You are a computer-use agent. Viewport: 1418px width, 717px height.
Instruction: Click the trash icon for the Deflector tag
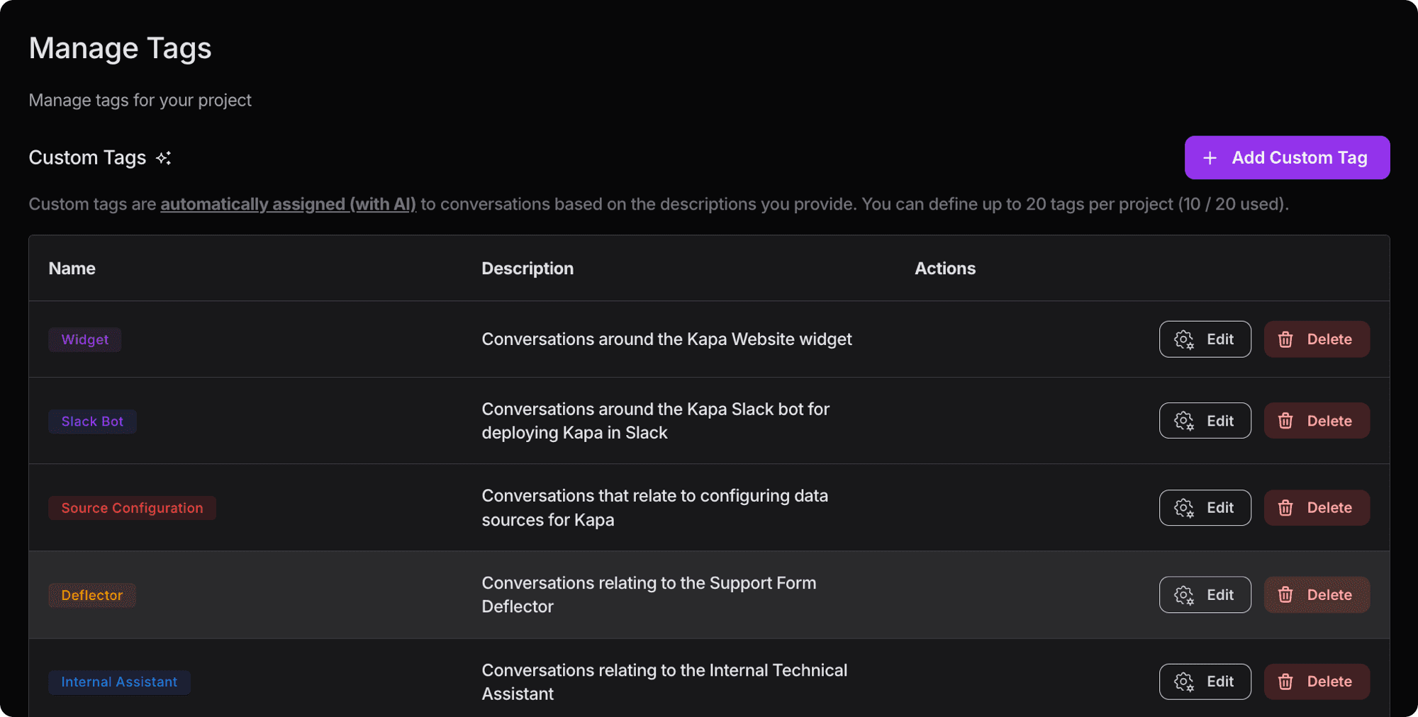point(1285,595)
